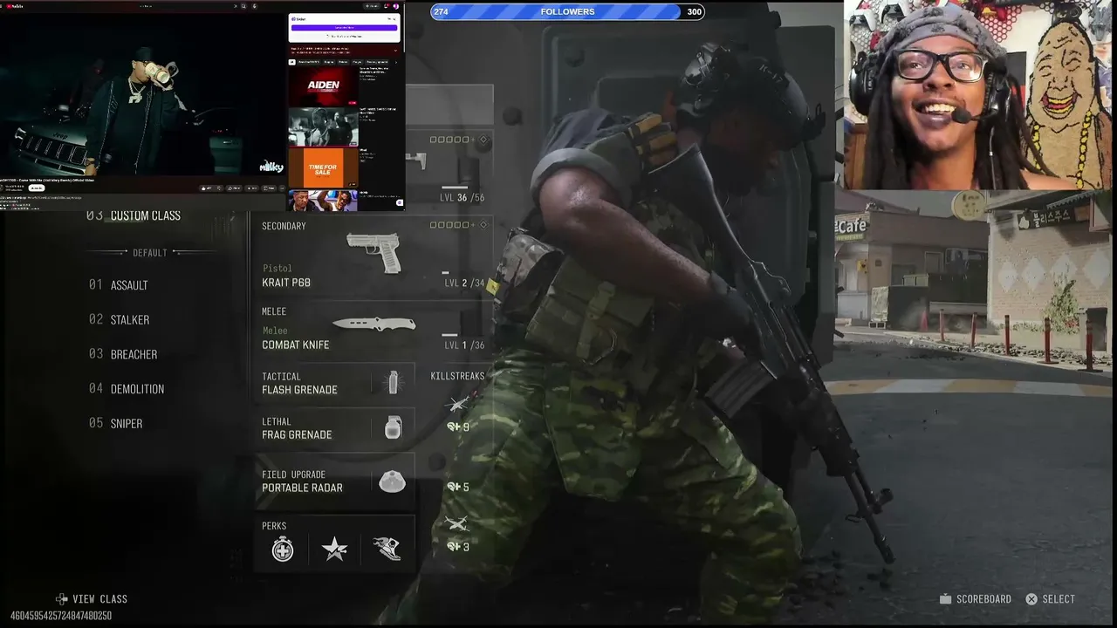1117x628 pixels.
Task: Open the Time For Sale video thumbnail
Action: [323, 168]
